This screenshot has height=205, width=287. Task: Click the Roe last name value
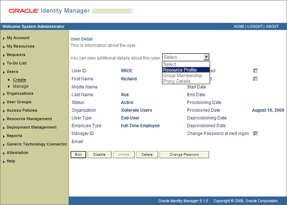[x=125, y=95]
